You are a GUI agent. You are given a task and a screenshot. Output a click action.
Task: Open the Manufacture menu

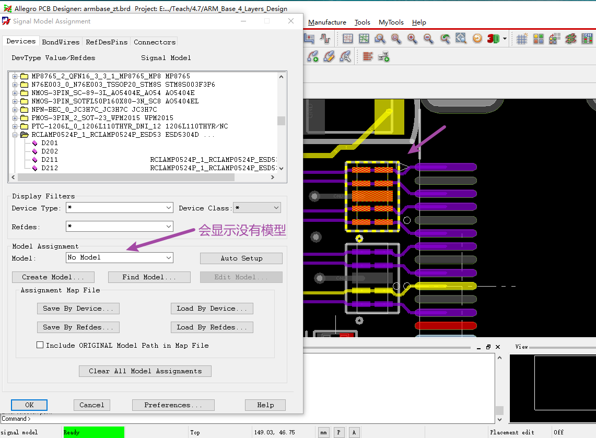click(x=327, y=22)
